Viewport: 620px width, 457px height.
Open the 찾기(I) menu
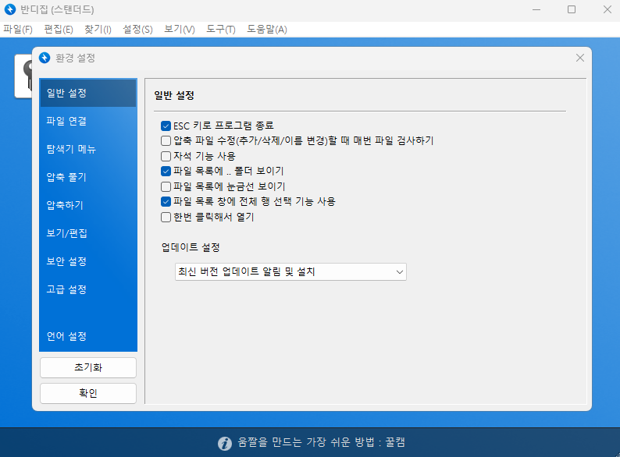[98, 29]
